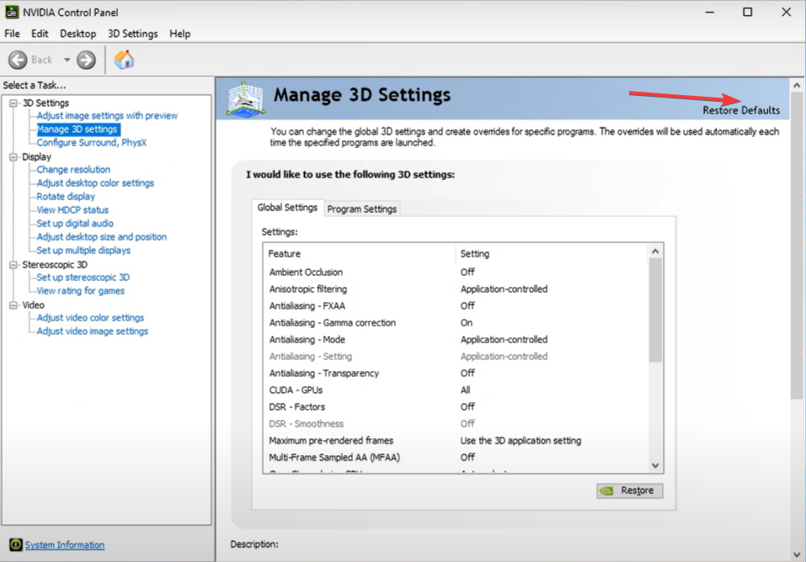Switch to the Global Settings tab
Viewport: 806px width, 562px height.
287,208
